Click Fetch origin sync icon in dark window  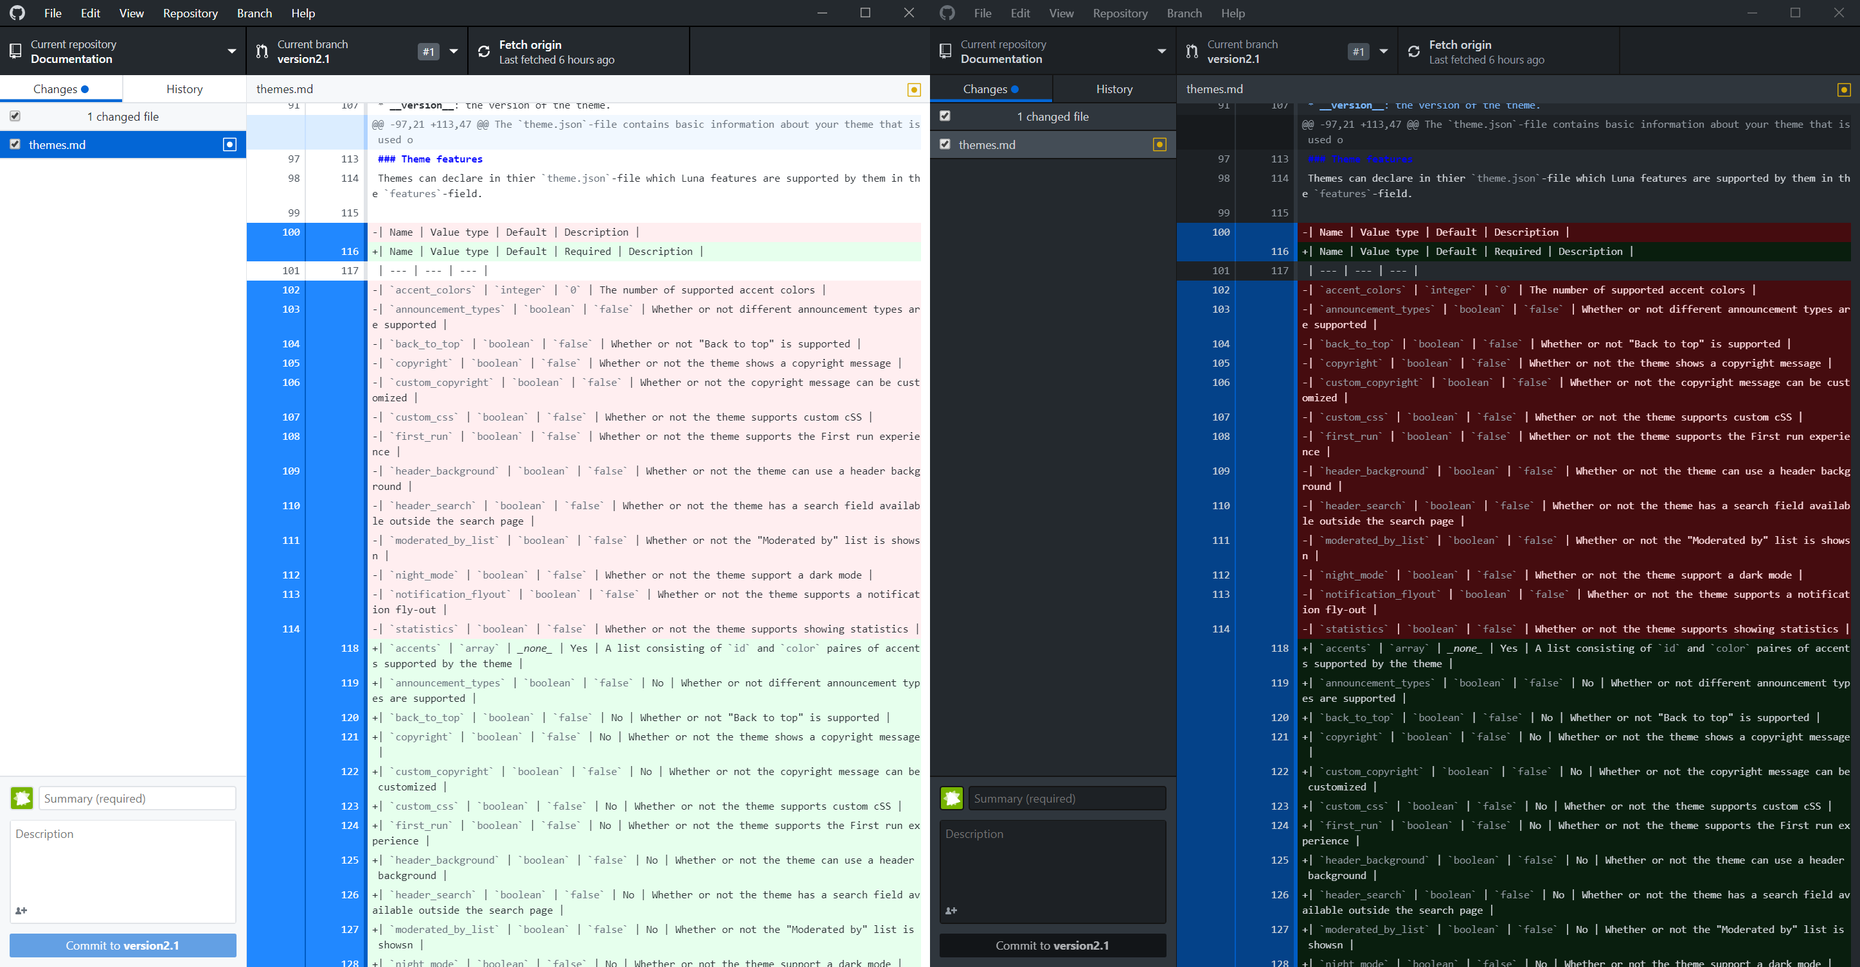click(1414, 51)
